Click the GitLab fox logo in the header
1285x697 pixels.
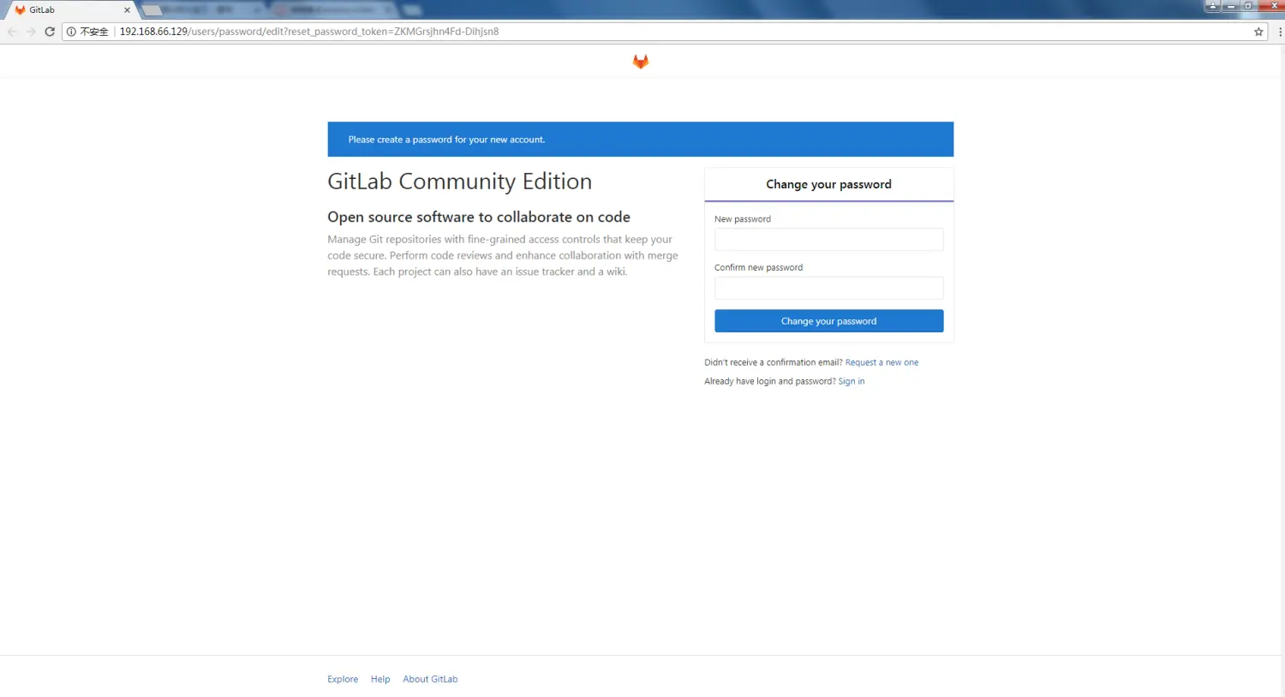pyautogui.click(x=641, y=62)
